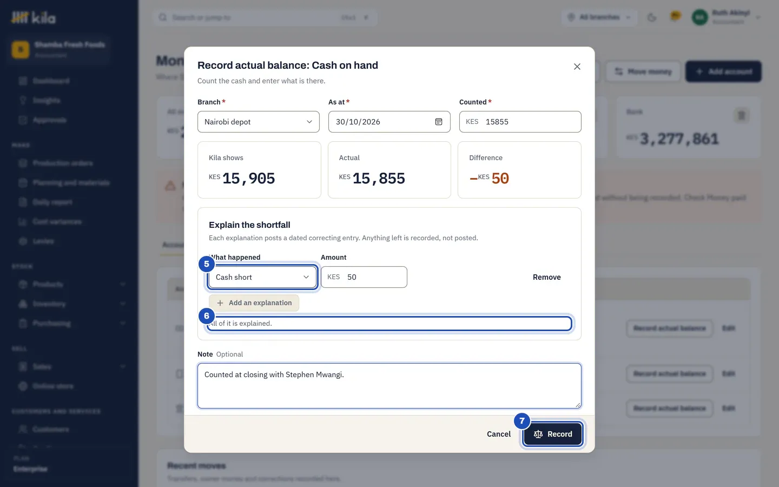Open the What happened dropdown showing Cash short
This screenshot has width=779, height=487.
point(262,277)
